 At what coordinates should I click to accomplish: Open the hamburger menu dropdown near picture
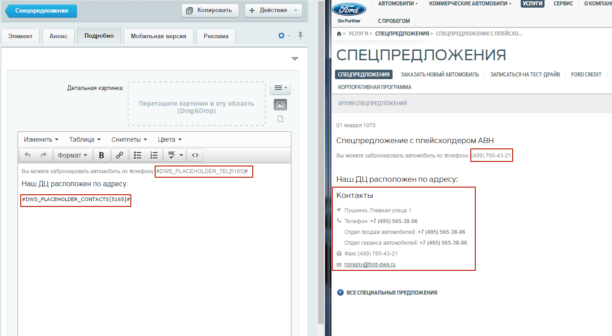[281, 88]
